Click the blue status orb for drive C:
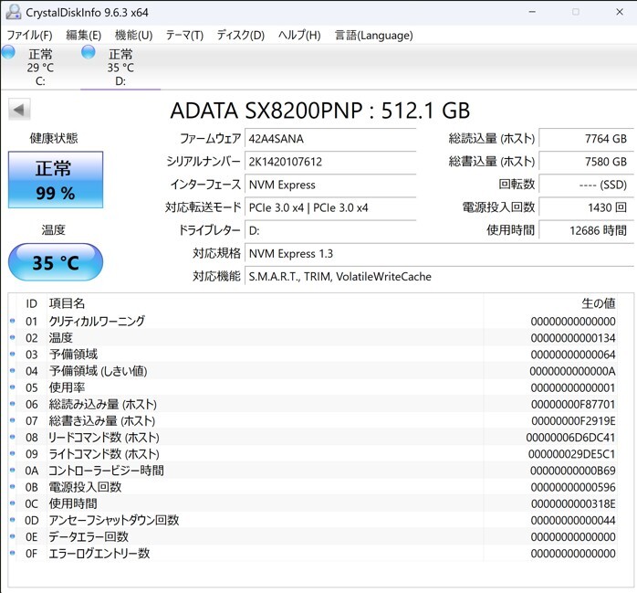Viewport: 637px width, 593px height. (8, 52)
